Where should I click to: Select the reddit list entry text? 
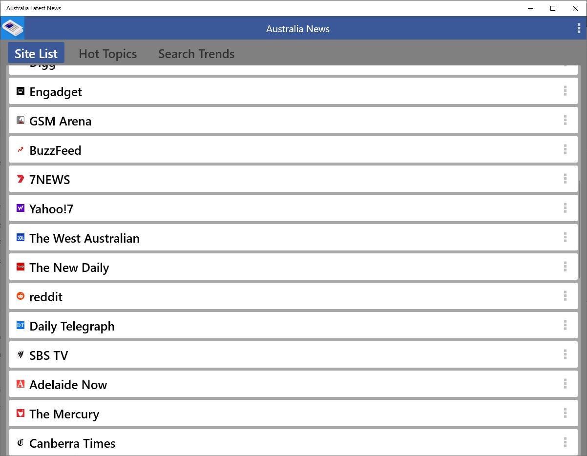click(46, 297)
